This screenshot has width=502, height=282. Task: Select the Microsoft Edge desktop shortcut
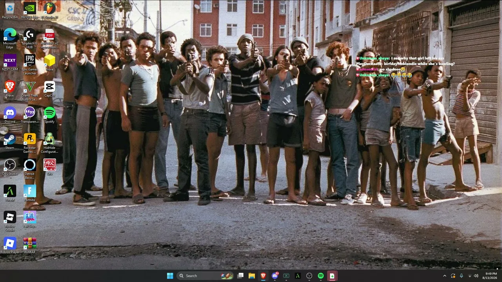click(10, 38)
